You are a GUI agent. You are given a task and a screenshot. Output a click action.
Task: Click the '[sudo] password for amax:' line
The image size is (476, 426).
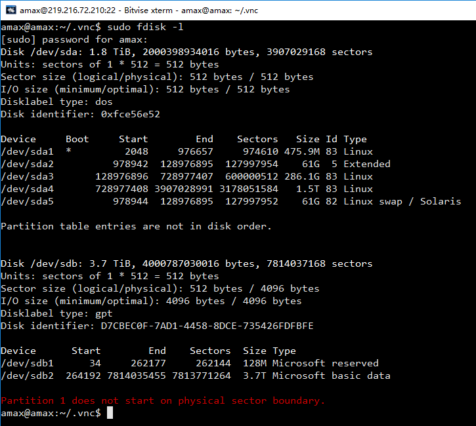tap(74, 40)
